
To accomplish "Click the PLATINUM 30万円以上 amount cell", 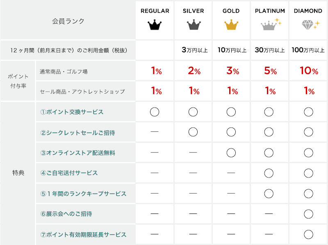I will pos(270,50).
